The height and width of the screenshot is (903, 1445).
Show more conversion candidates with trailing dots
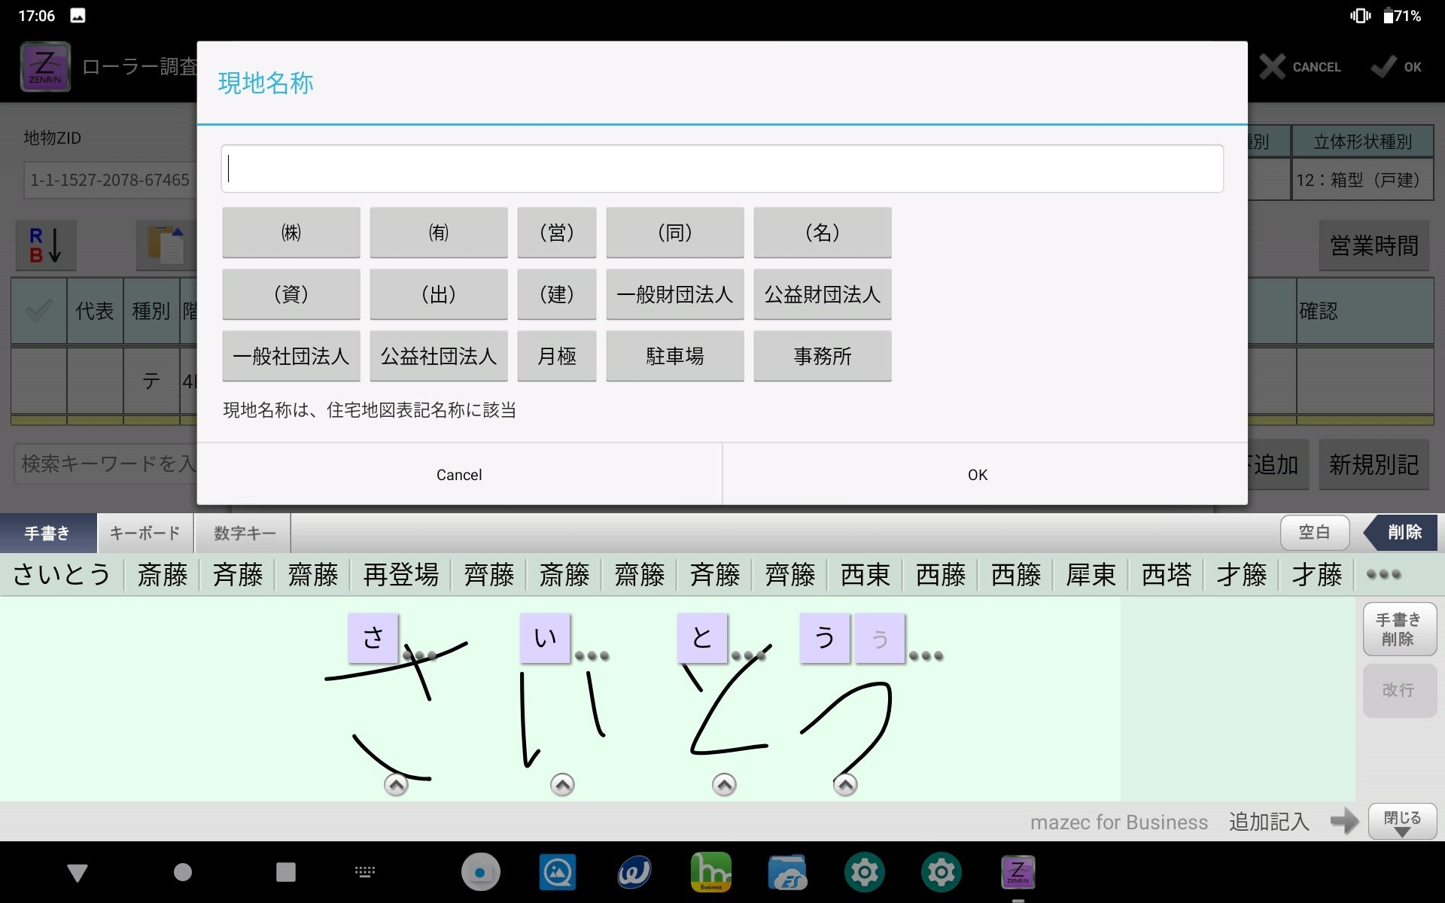pyautogui.click(x=1383, y=574)
